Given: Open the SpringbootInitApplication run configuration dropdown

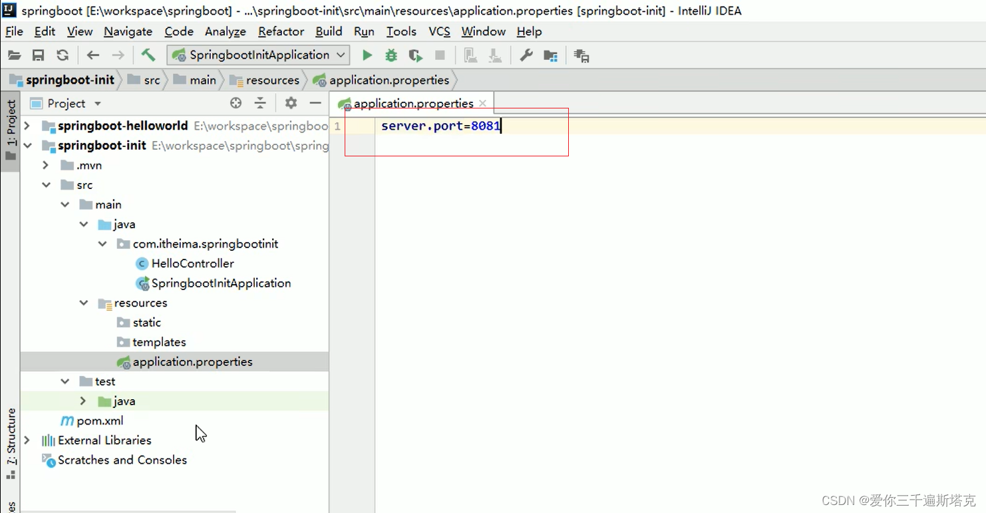Looking at the screenshot, I should coord(258,55).
